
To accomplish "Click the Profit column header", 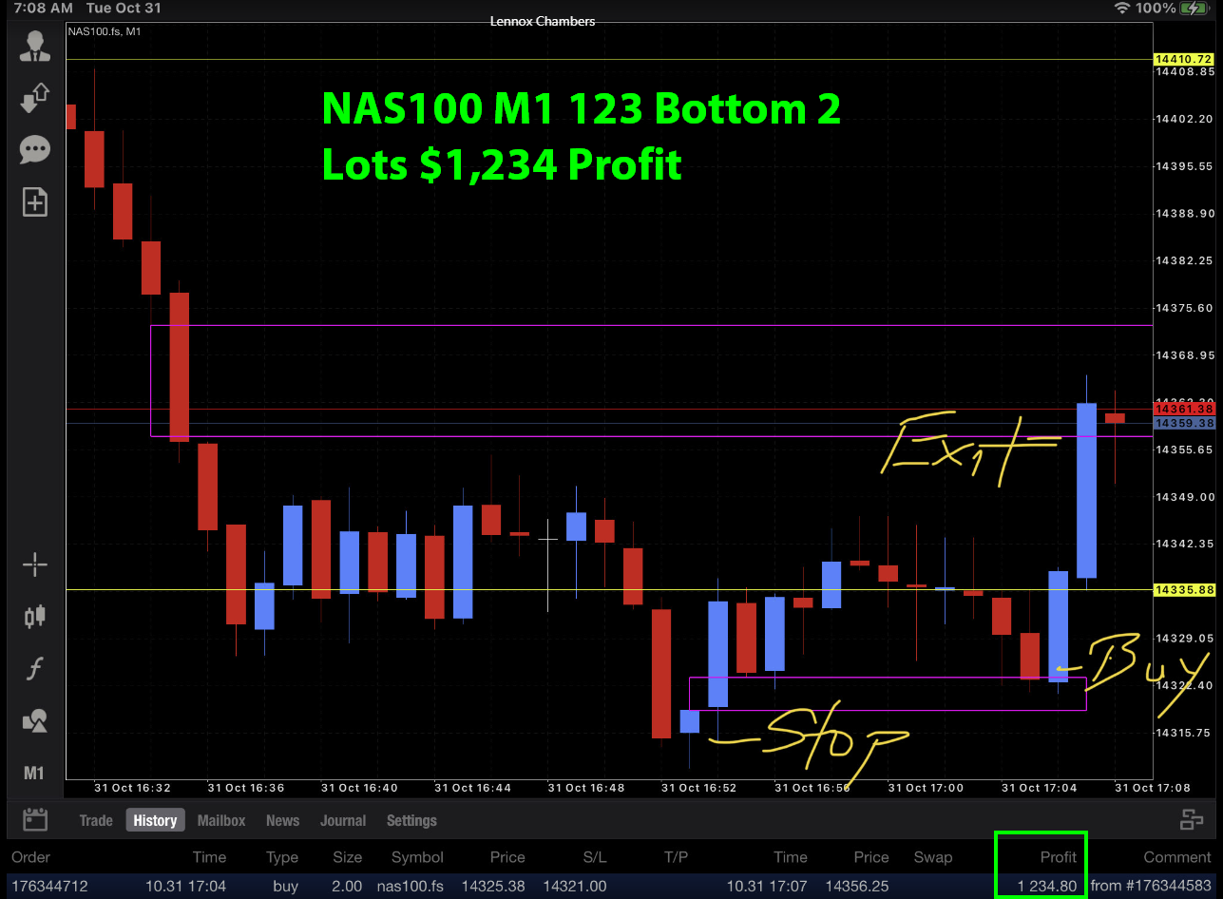I will (x=1058, y=856).
